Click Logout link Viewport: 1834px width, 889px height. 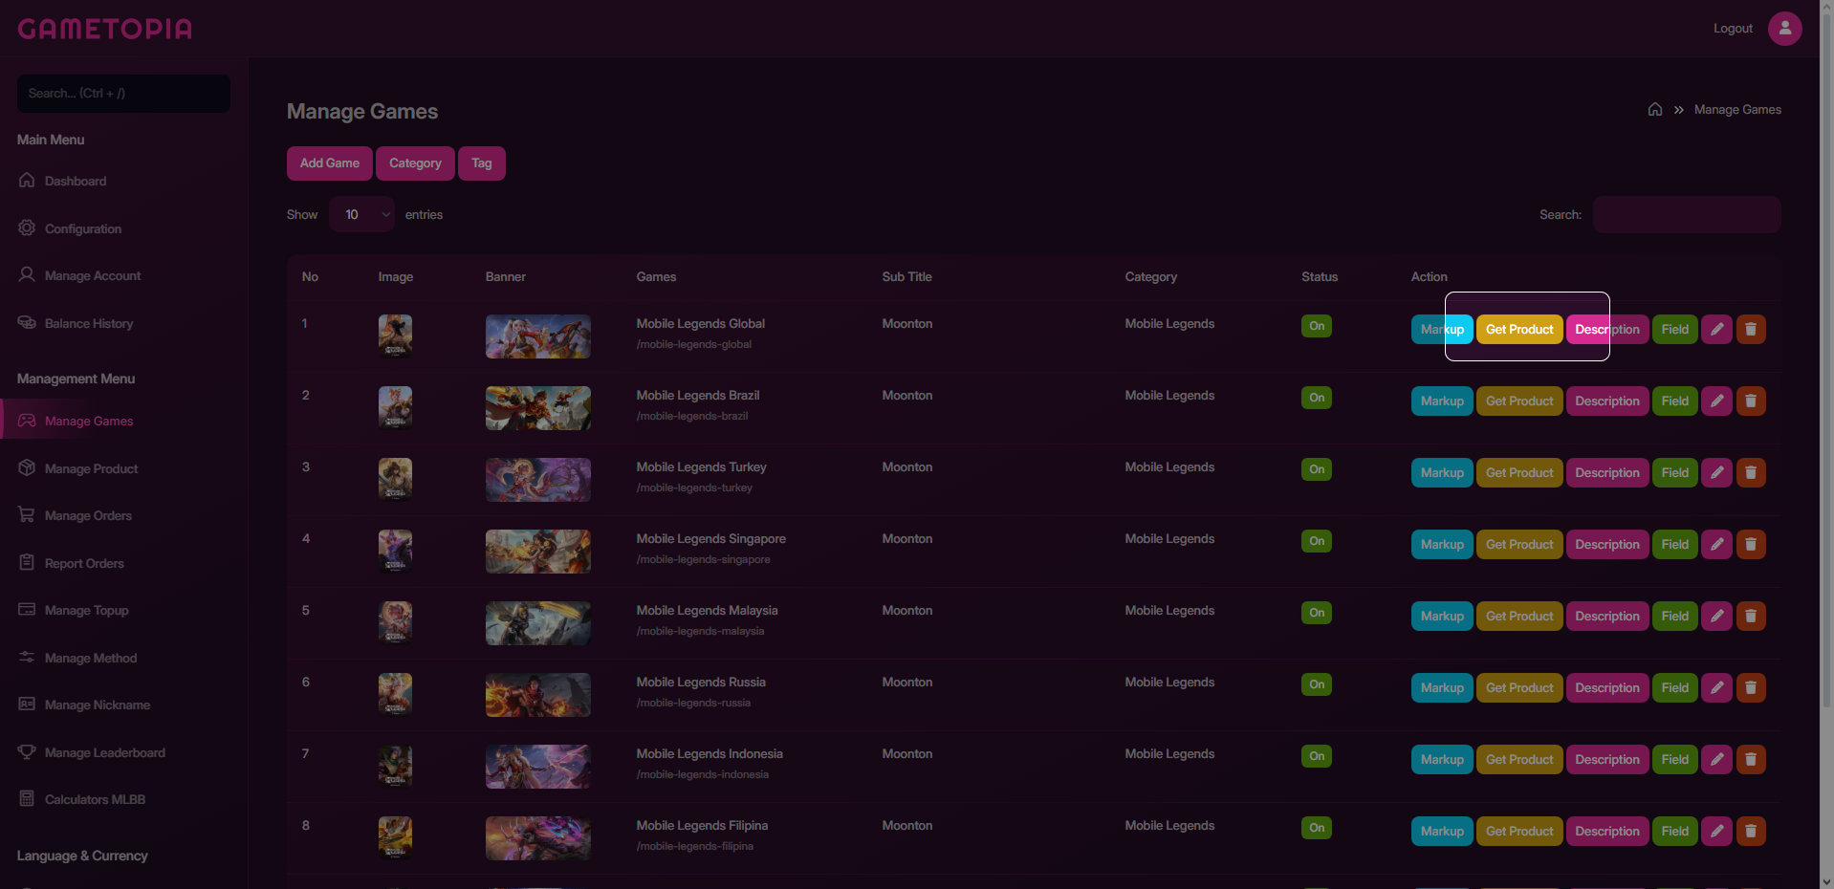(x=1733, y=29)
